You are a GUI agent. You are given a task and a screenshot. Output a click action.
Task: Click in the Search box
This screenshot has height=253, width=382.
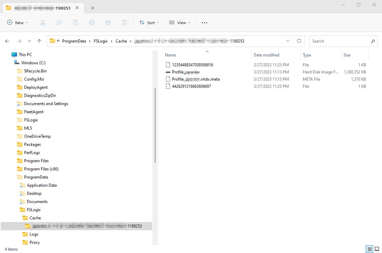click(340, 41)
